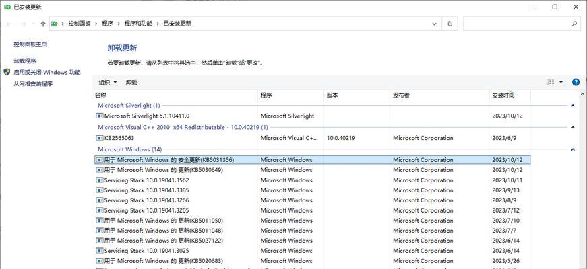587x269 pixels.
Task: Click icon of KB5020683 update row
Action: tap(100, 261)
